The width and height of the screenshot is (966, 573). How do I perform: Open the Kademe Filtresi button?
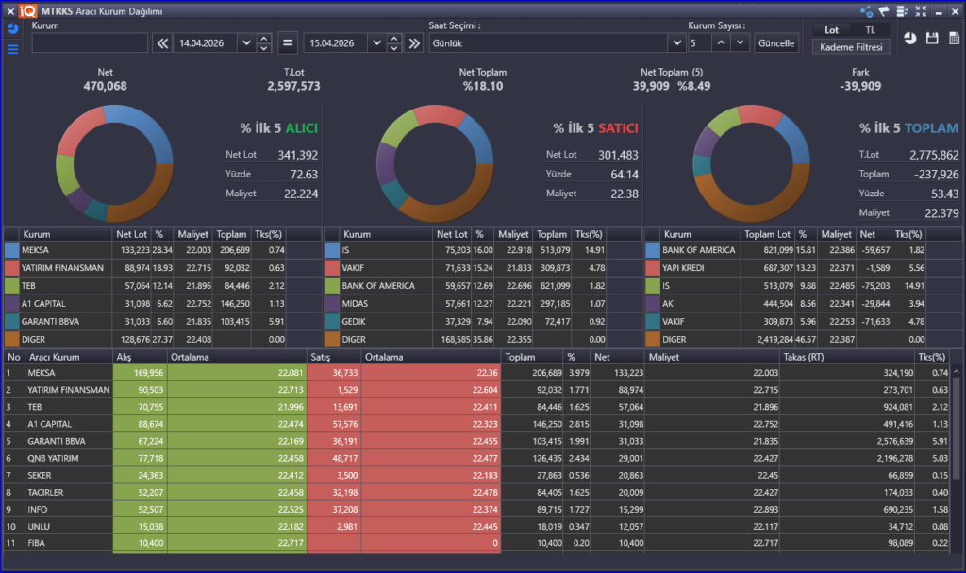click(x=850, y=47)
